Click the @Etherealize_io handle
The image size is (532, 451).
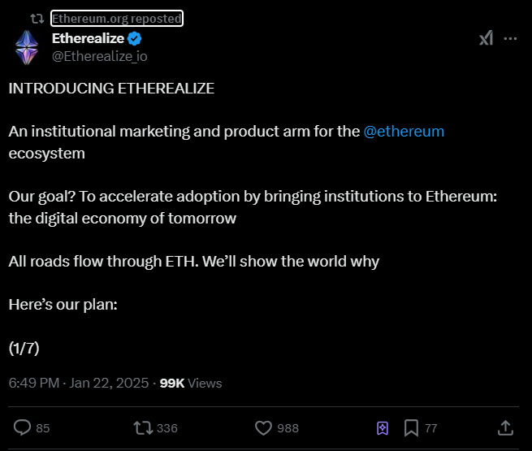[x=100, y=56]
